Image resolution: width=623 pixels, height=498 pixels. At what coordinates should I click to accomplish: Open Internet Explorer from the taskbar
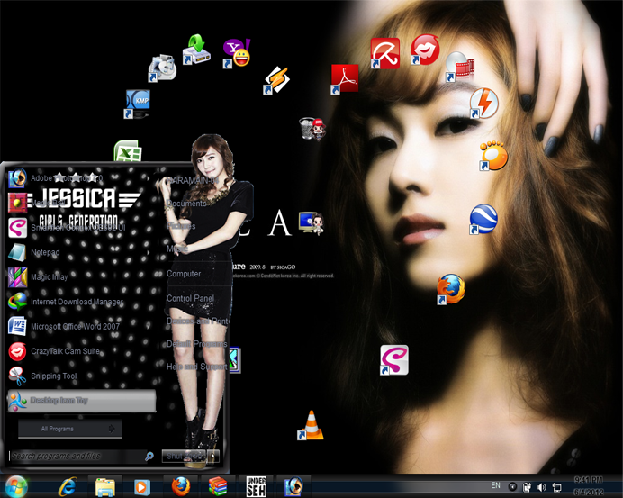(x=68, y=487)
